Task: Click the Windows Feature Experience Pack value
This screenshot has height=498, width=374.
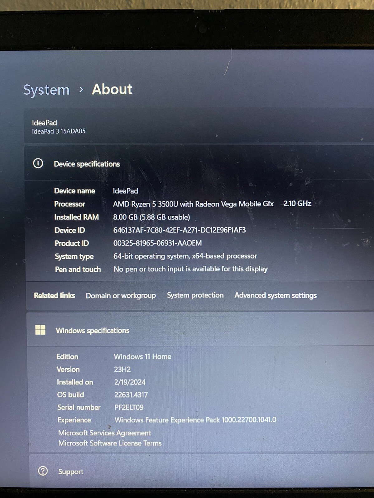Action: [x=195, y=420]
